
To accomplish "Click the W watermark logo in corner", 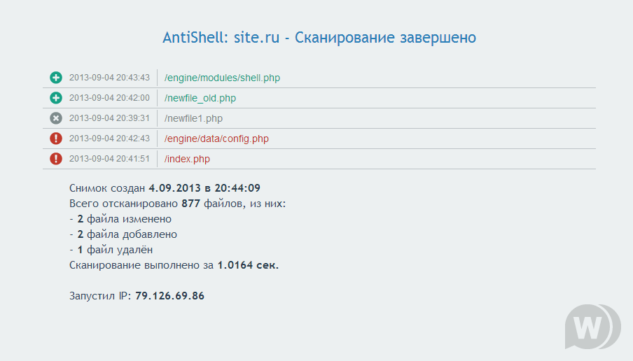I will 592,327.
